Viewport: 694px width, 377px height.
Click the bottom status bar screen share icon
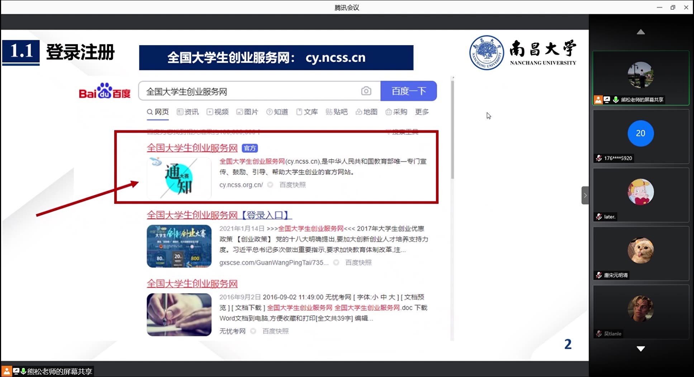pyautogui.click(x=16, y=371)
